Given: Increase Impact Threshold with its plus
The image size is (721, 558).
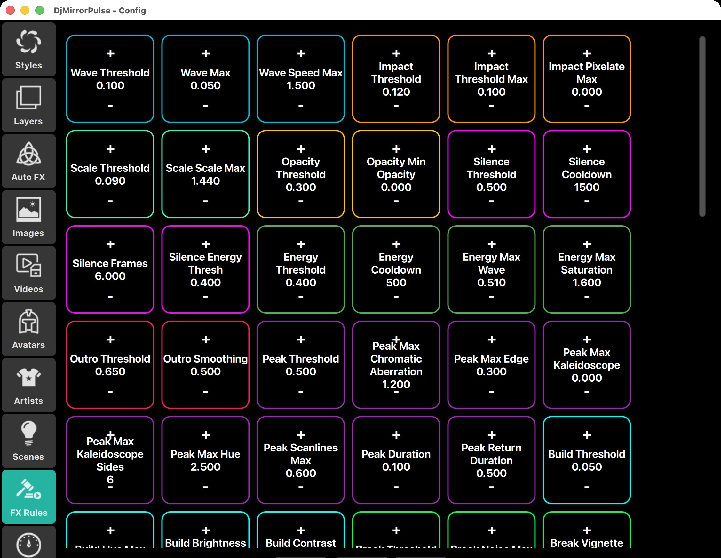Looking at the screenshot, I should click(x=396, y=53).
